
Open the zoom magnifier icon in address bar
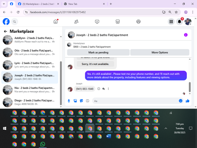click(x=170, y=12)
